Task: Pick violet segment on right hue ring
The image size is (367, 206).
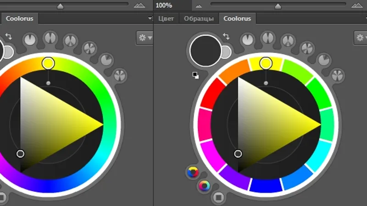Action: 235,178
